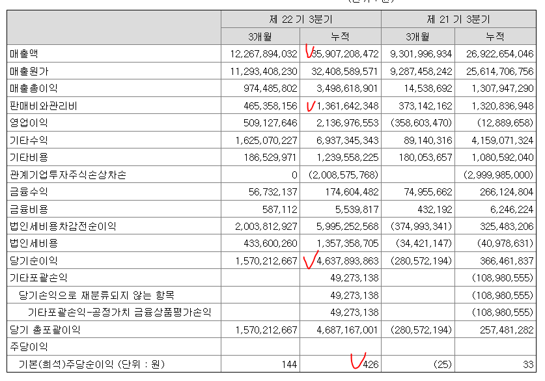Select the 당기 총포괄이익 row label
The height and width of the screenshot is (381, 545).
pos(45,330)
